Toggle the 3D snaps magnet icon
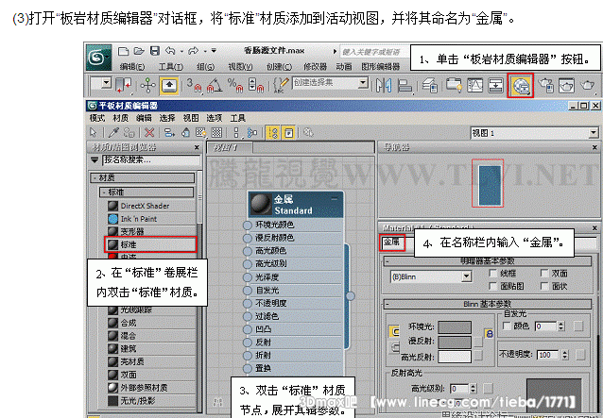Screen dimensions: 603x418 [194, 85]
